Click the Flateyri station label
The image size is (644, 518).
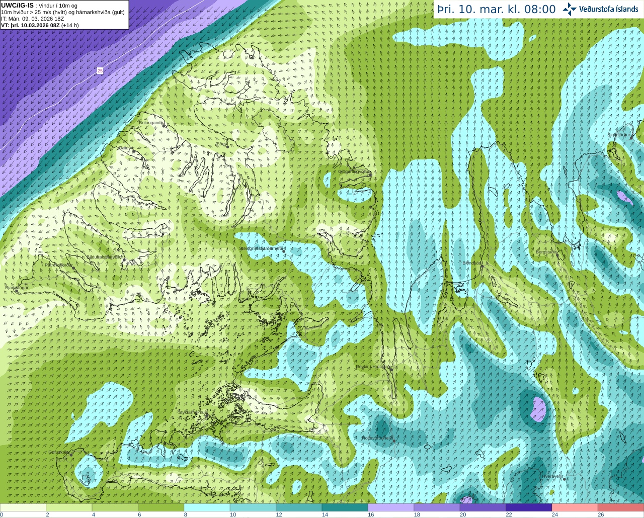tap(125, 148)
